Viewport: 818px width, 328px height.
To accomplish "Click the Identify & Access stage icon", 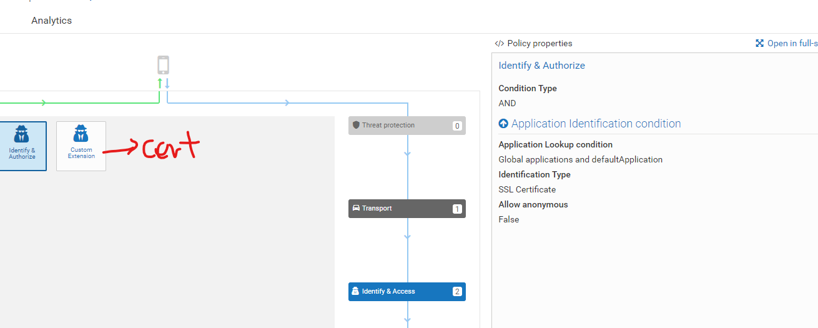I will (x=355, y=291).
